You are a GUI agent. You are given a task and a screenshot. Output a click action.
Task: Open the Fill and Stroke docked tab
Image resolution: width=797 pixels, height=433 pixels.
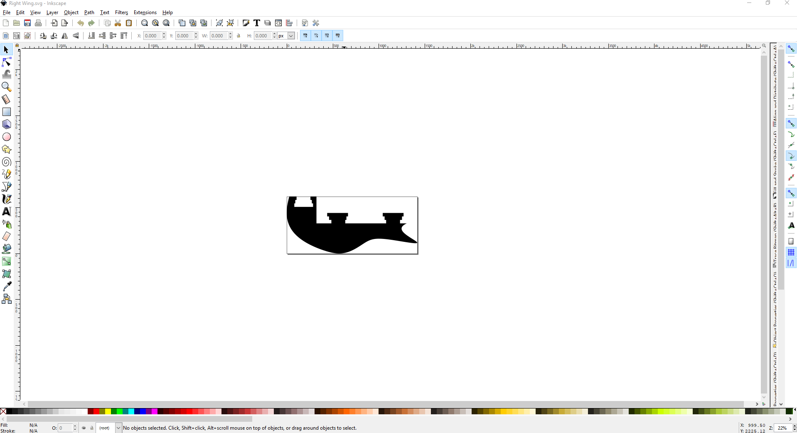click(x=775, y=165)
